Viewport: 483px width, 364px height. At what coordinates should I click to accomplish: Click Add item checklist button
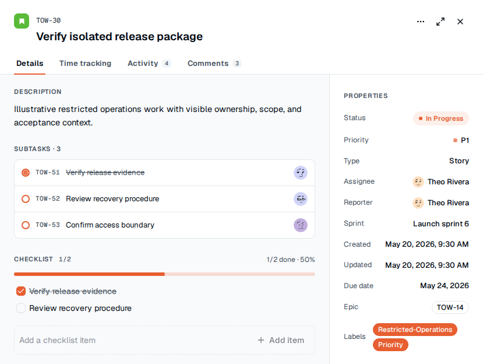click(281, 340)
